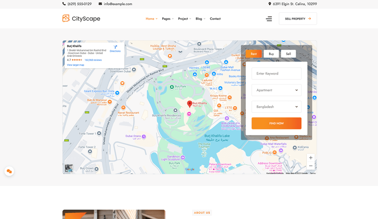Image resolution: width=378 pixels, height=219 pixels.
Task: Expand the Bangladesh location dropdown
Action: pyautogui.click(x=277, y=107)
